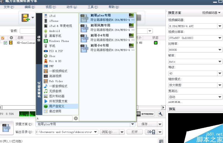Open the dropdown beside add file icon
Viewport: 223px width, 143px height.
click(33, 18)
